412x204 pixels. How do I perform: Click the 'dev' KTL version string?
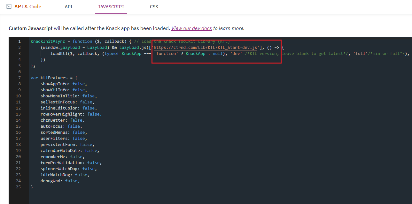click(x=236, y=53)
